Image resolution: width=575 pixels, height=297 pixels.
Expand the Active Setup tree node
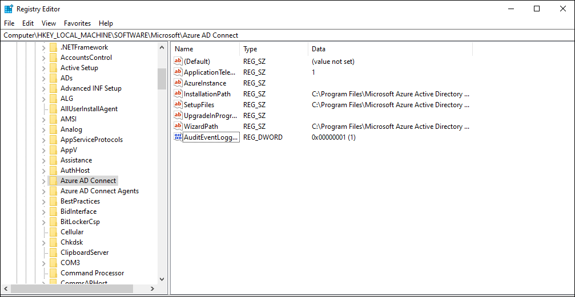[43, 68]
